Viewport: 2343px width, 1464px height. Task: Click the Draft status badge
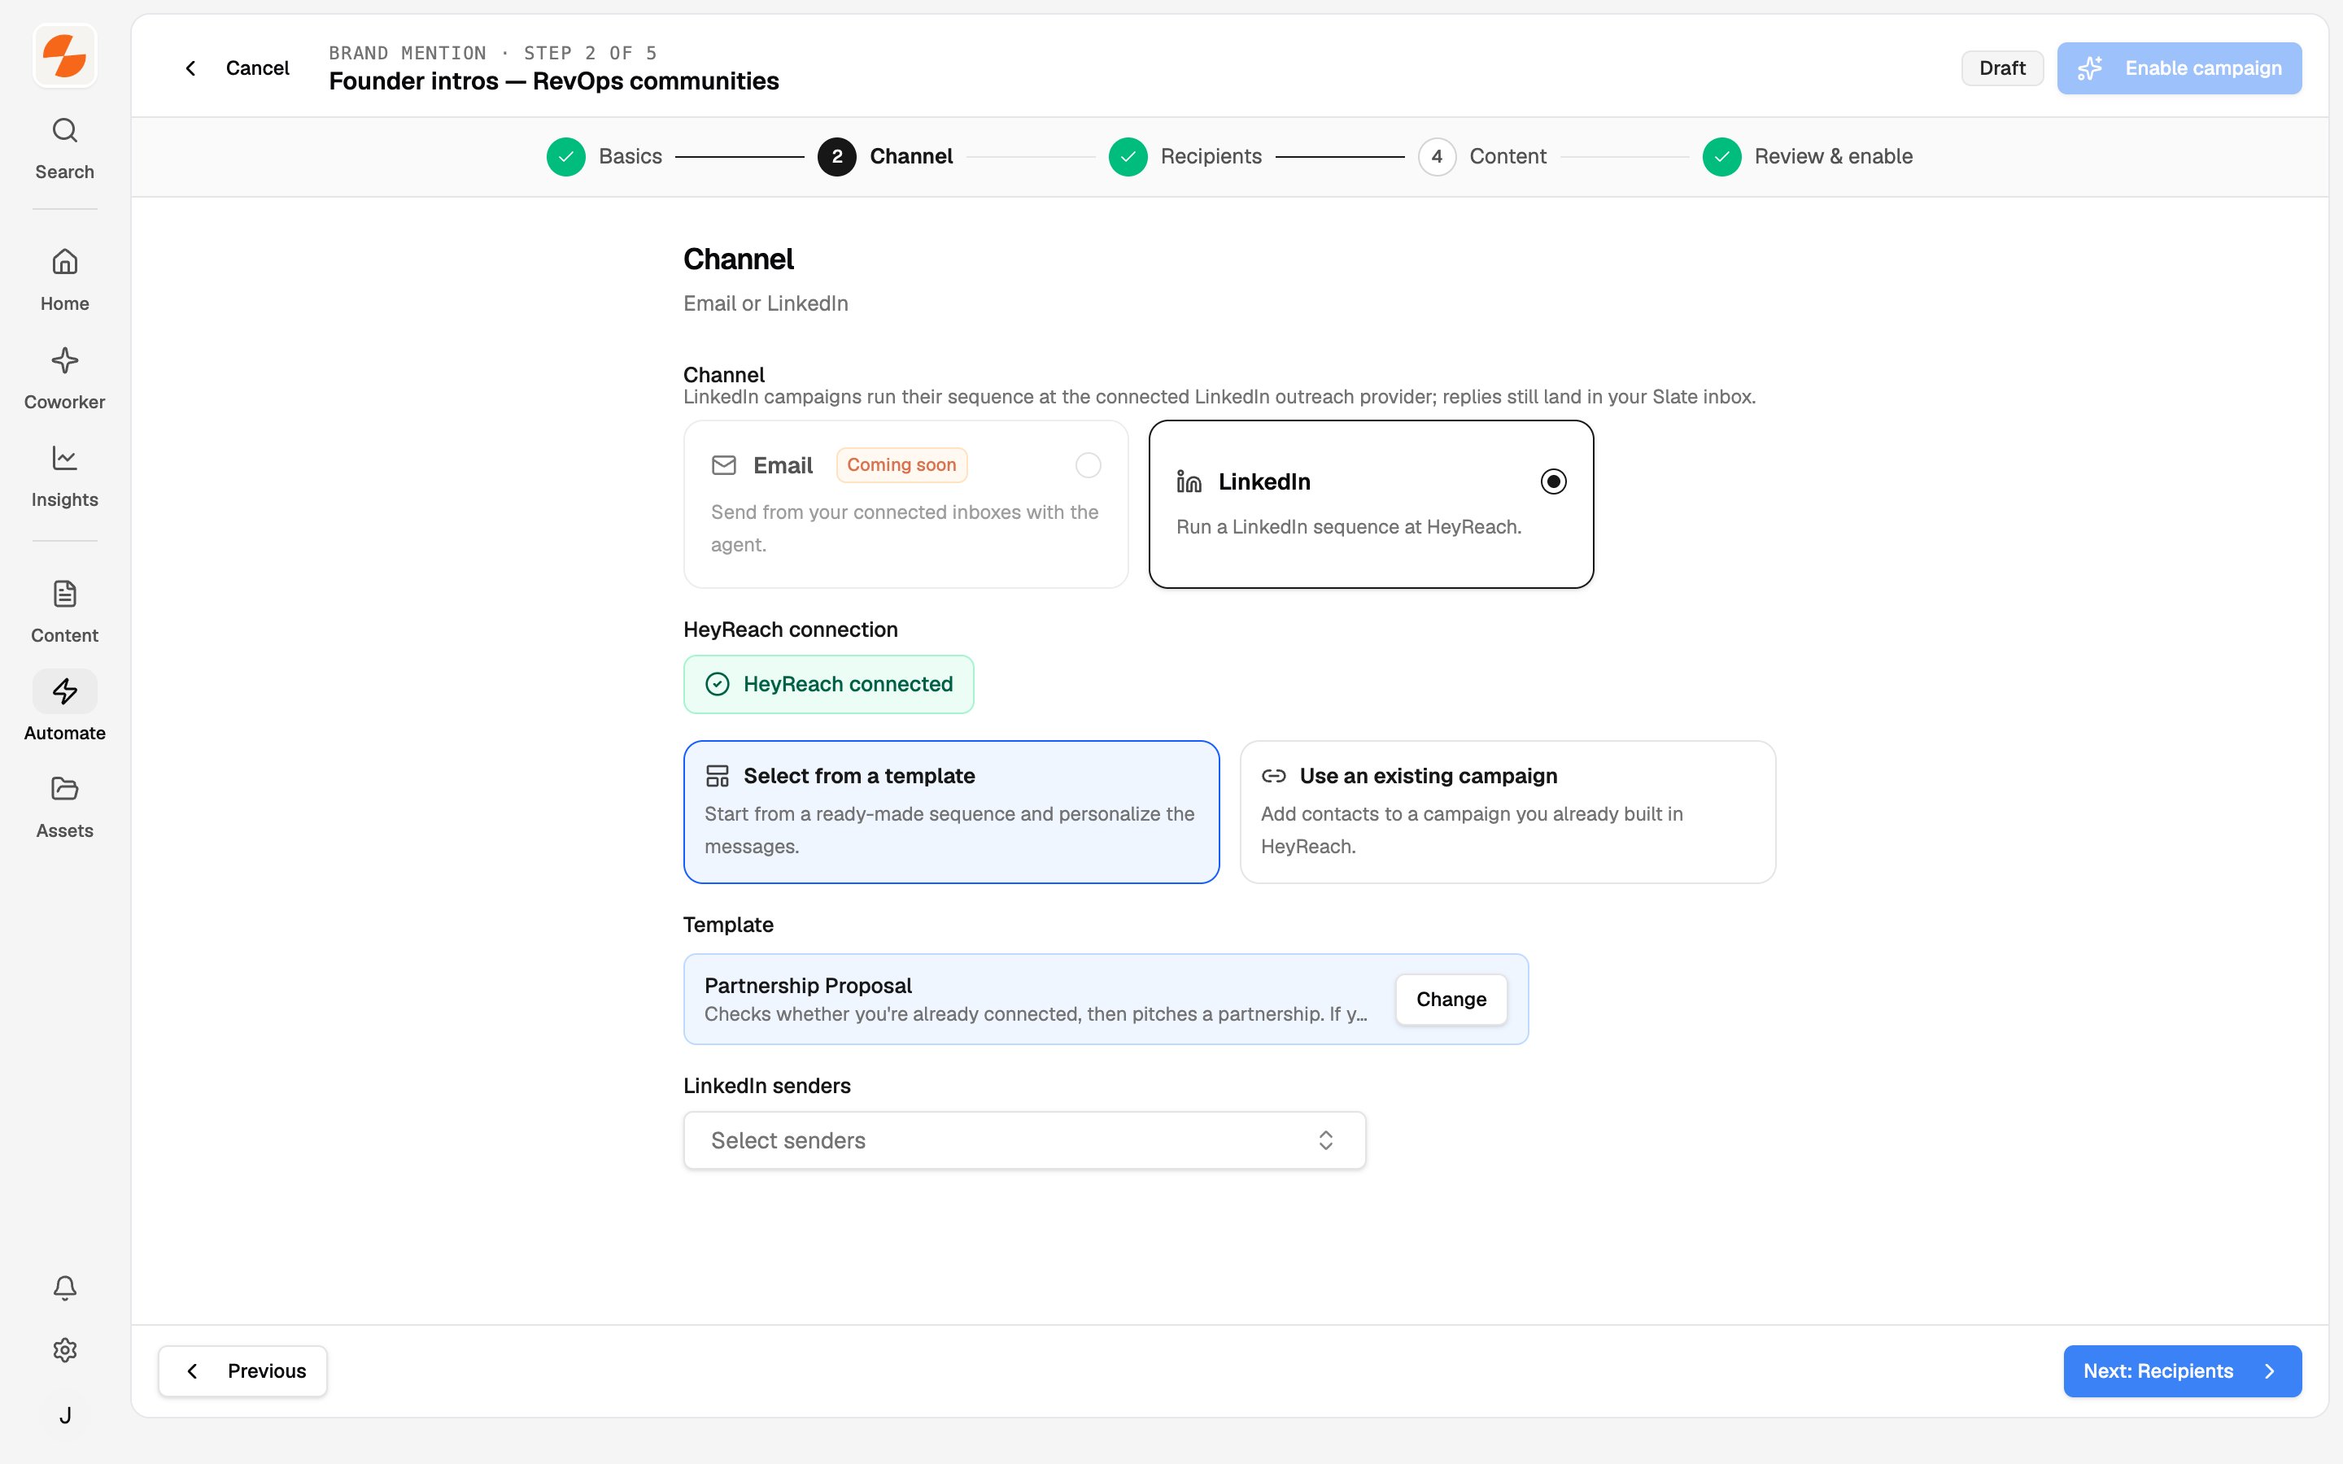(x=2002, y=68)
